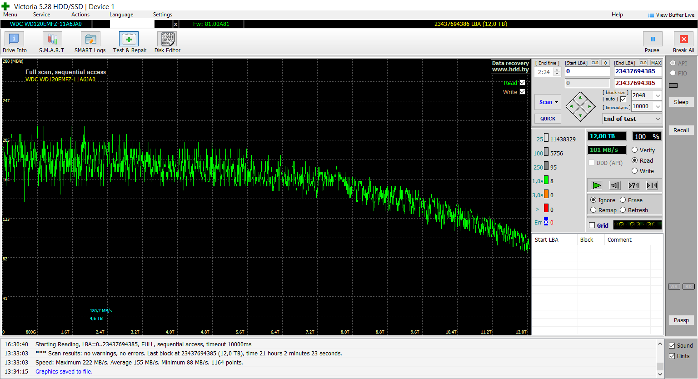Click the QUICK scan button
The width and height of the screenshot is (698, 379).
click(x=548, y=119)
